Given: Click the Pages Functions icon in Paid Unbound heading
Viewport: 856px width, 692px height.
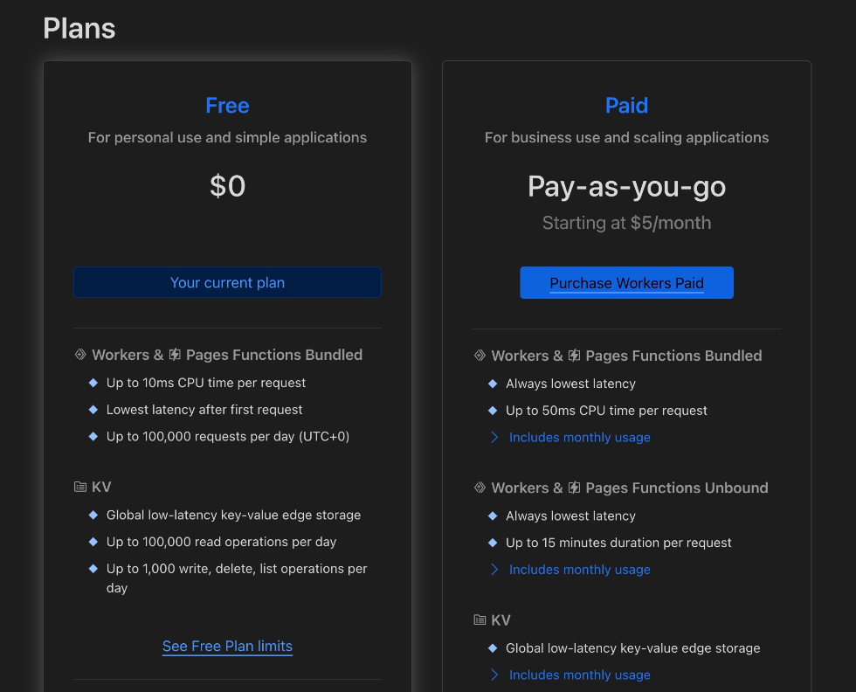Looking at the screenshot, I should click(x=575, y=488).
